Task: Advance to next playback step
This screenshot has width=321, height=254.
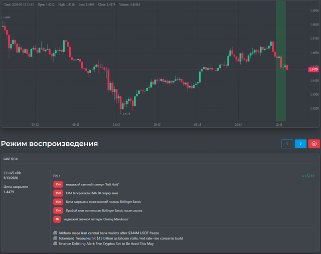Action: (300, 144)
